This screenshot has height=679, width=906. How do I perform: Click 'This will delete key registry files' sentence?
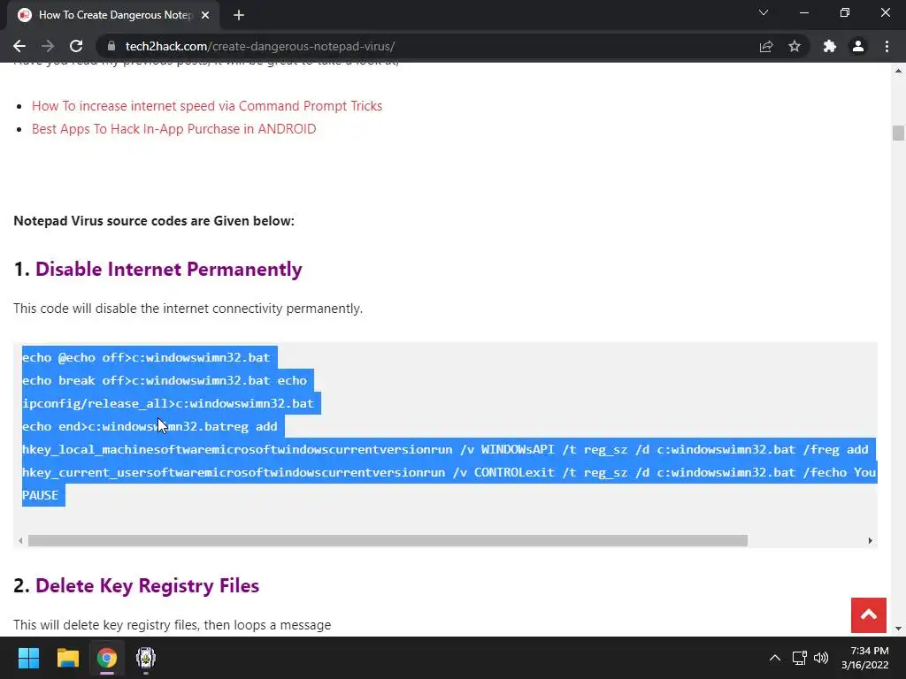[173, 625]
